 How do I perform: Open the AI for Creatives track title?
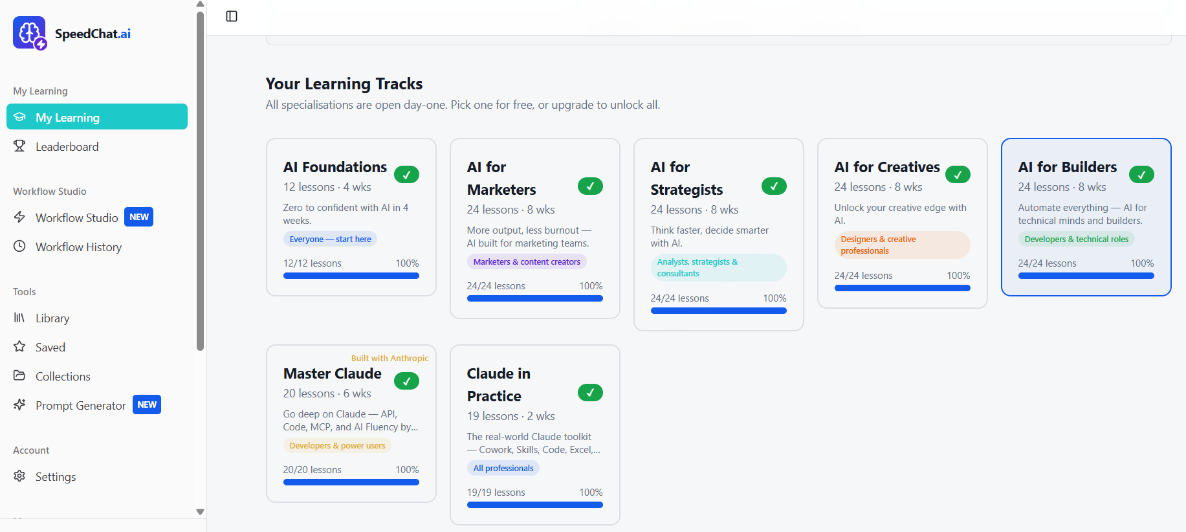887,167
